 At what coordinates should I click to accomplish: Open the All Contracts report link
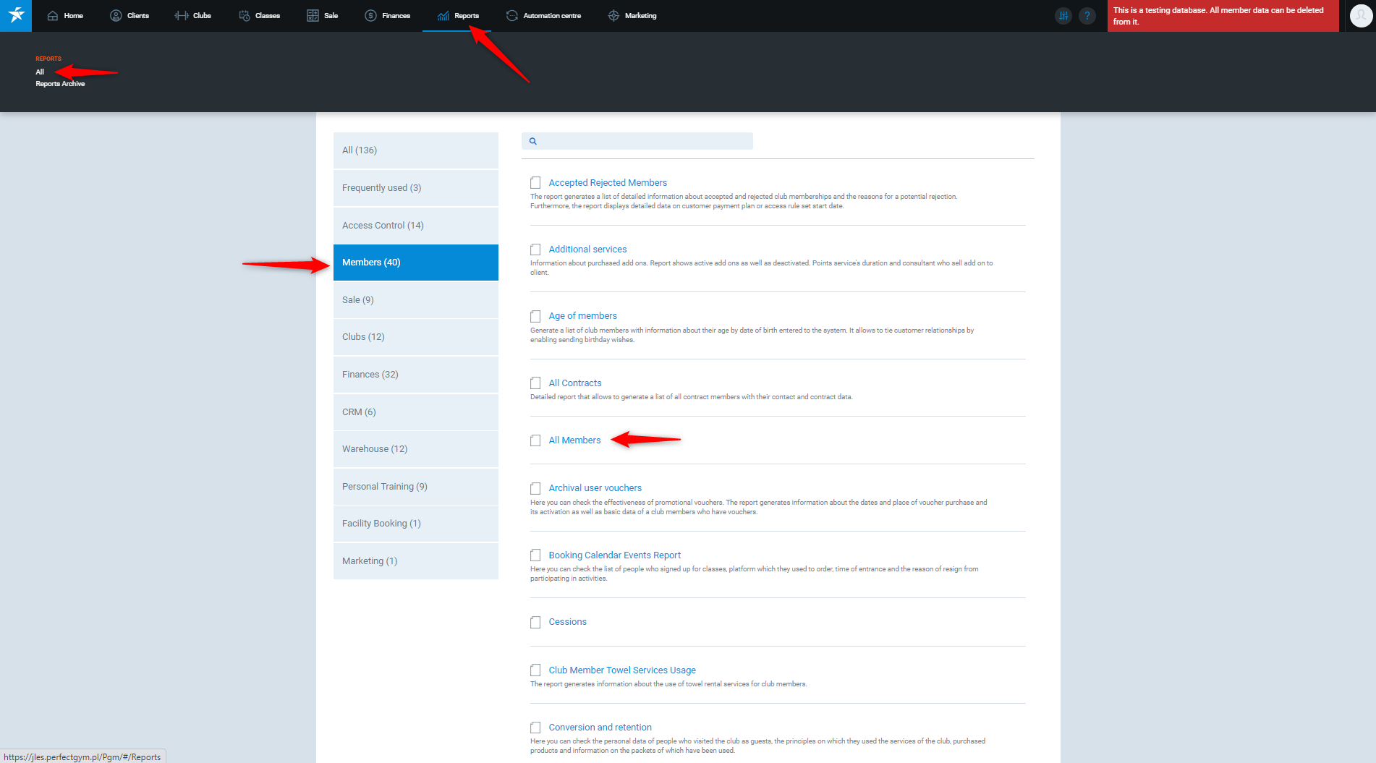click(x=574, y=383)
